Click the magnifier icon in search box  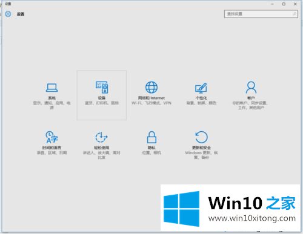click(295, 14)
